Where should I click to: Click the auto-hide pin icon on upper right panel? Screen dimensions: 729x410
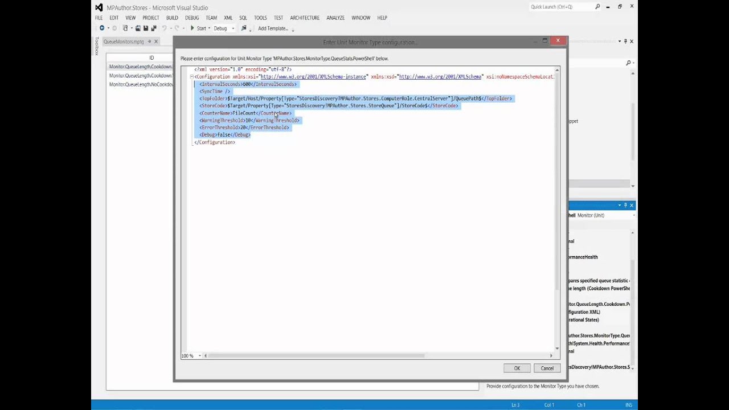click(x=625, y=41)
